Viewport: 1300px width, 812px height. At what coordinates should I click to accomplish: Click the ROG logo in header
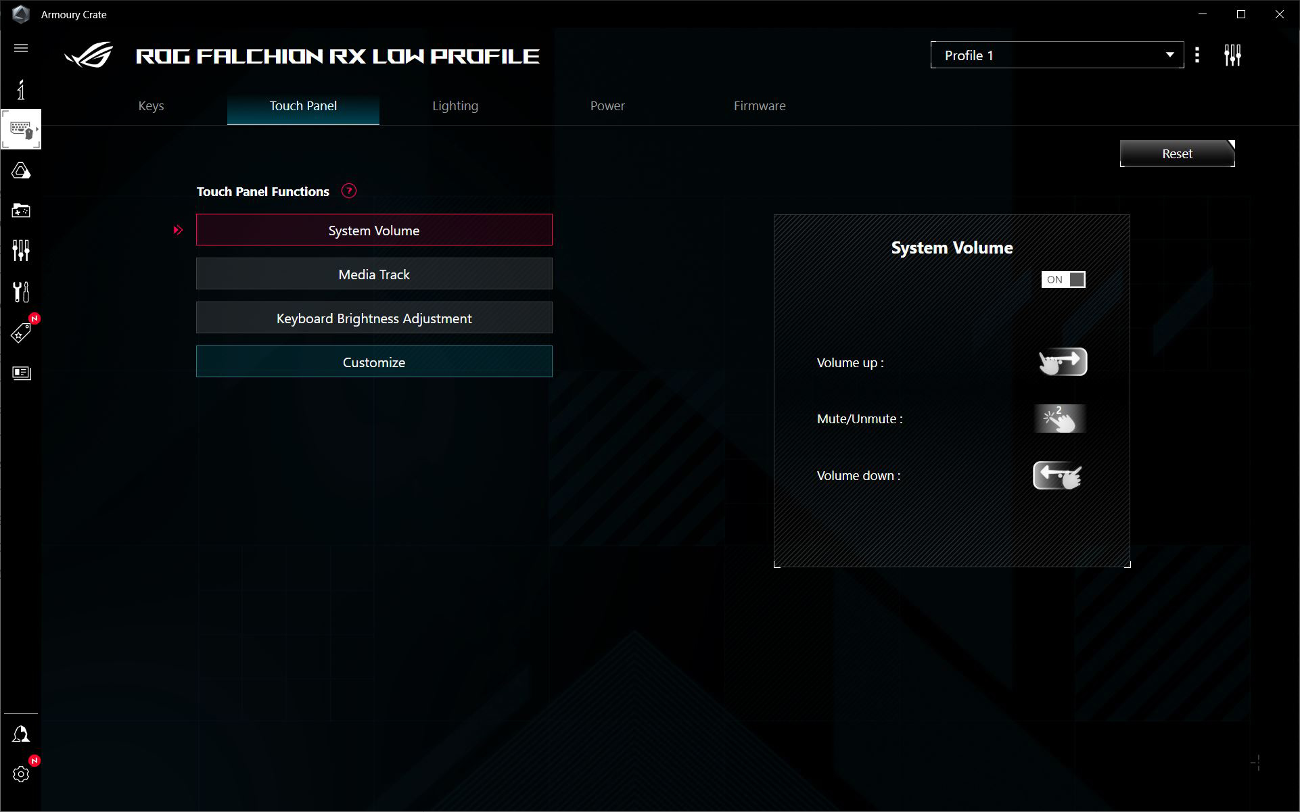pyautogui.click(x=89, y=55)
